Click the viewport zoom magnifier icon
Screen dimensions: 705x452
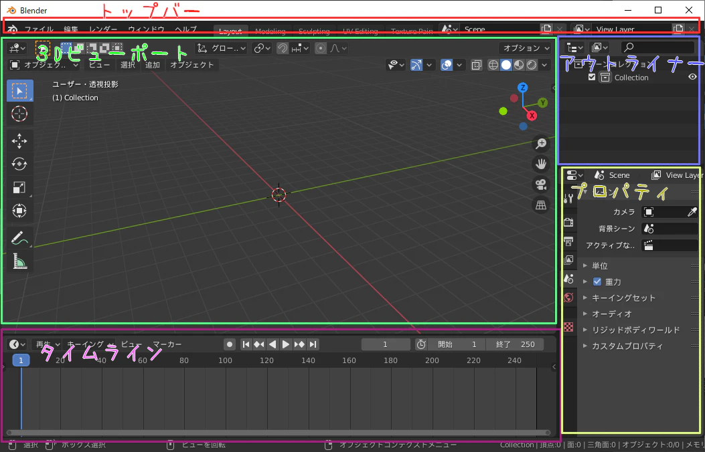click(540, 144)
